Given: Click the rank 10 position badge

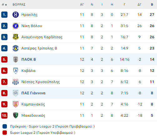Looking at the screenshot, I should pyautogui.click(x=4, y=115).
